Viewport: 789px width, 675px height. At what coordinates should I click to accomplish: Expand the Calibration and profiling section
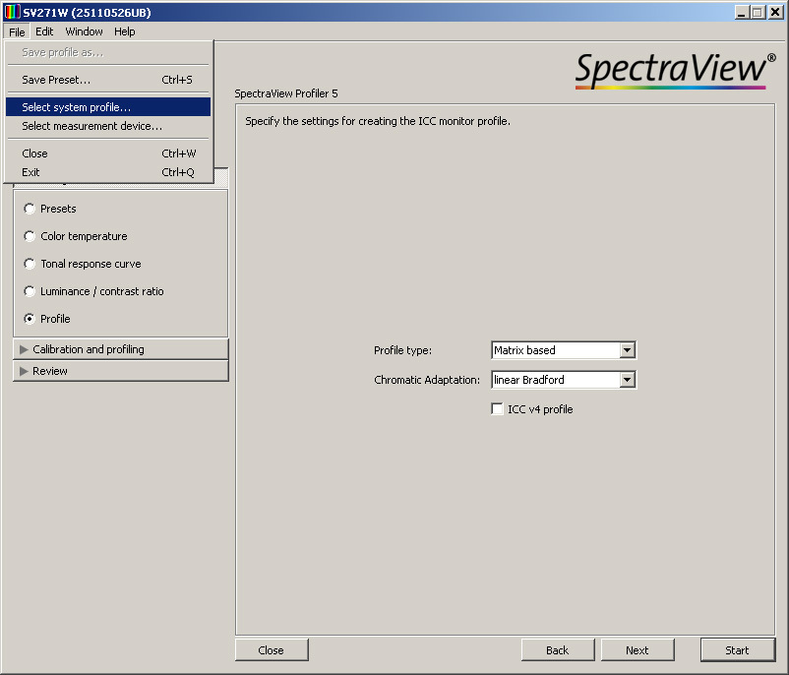click(x=121, y=349)
